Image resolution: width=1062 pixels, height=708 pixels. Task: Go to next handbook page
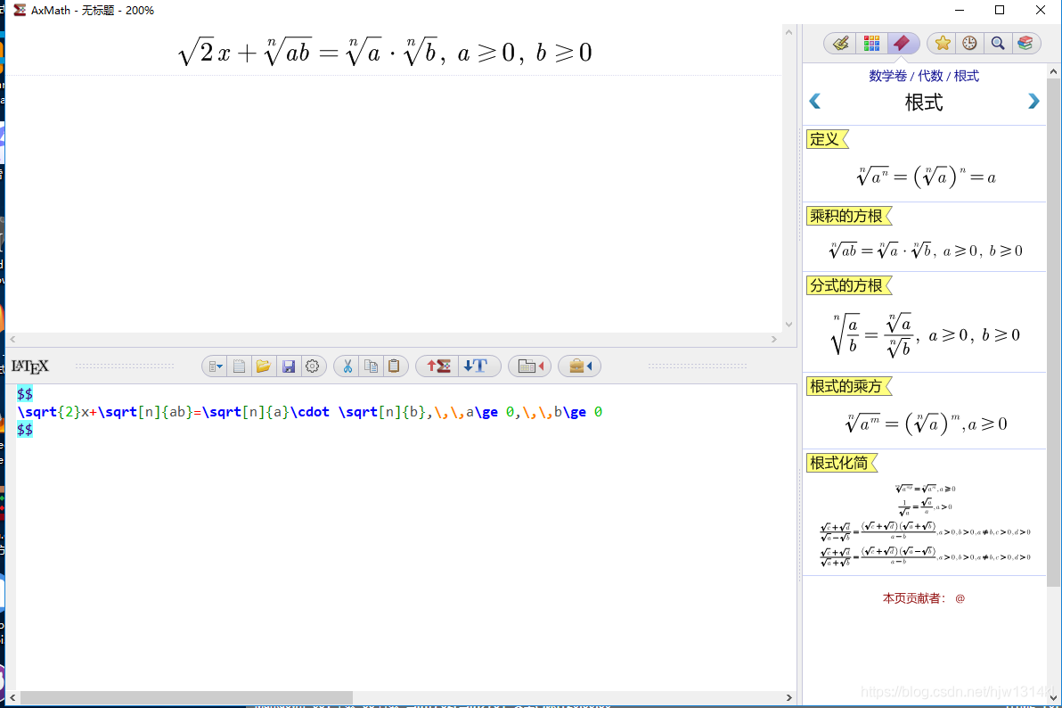pyautogui.click(x=1033, y=101)
